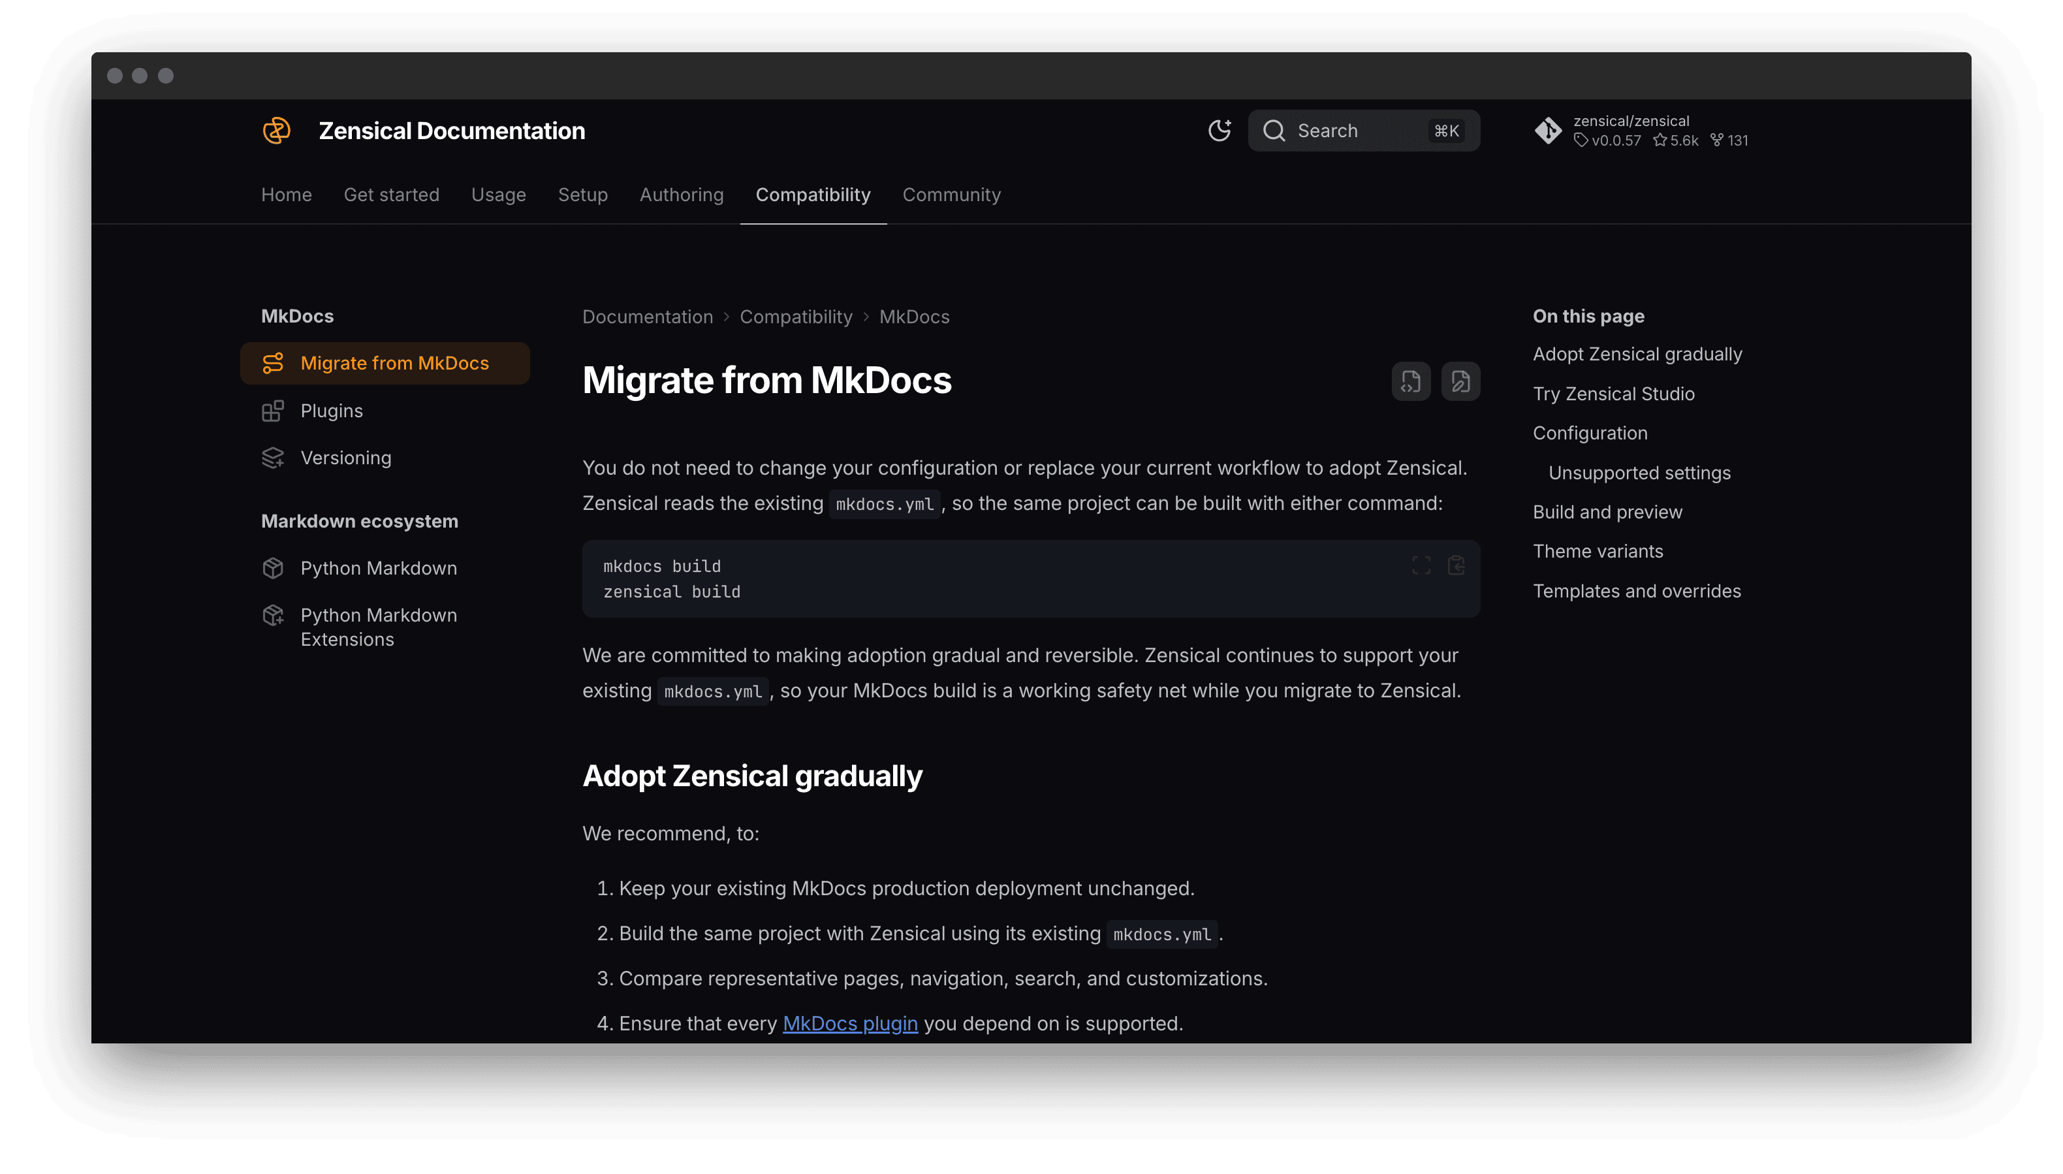Click the Python Markdown Extensions icon
This screenshot has height=1174, width=2063.
272,615
